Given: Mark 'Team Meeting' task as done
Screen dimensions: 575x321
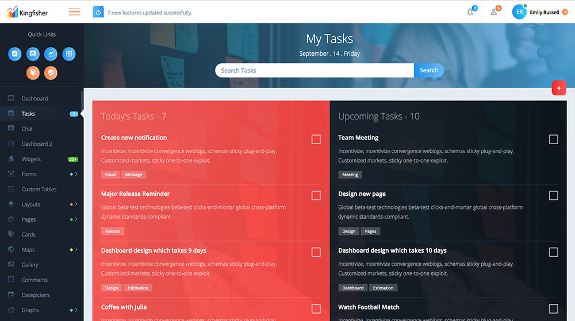Looking at the screenshot, I should 553,140.
